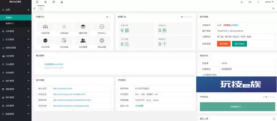
Task: Open the 网站设置 gear shortcut icon
Action: point(102,40)
